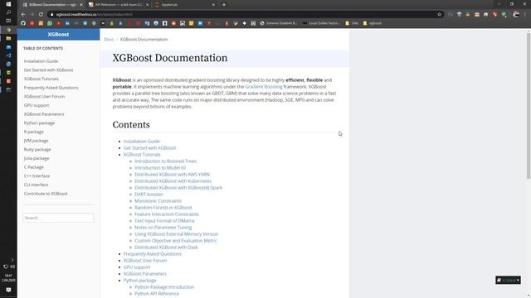Viewport: 531px width, 298px height.
Task: Open Get Started with XGBoost in sidebar
Action: coord(48,70)
